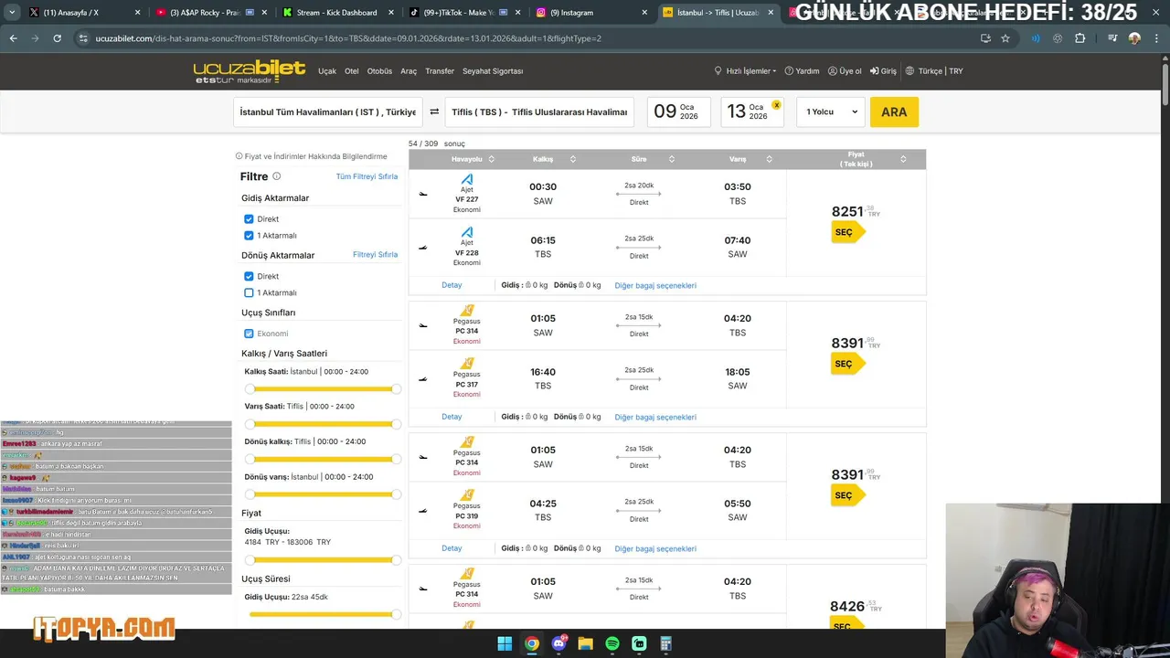
Task: Bookmark this page with the star icon
Action: (x=1005, y=38)
